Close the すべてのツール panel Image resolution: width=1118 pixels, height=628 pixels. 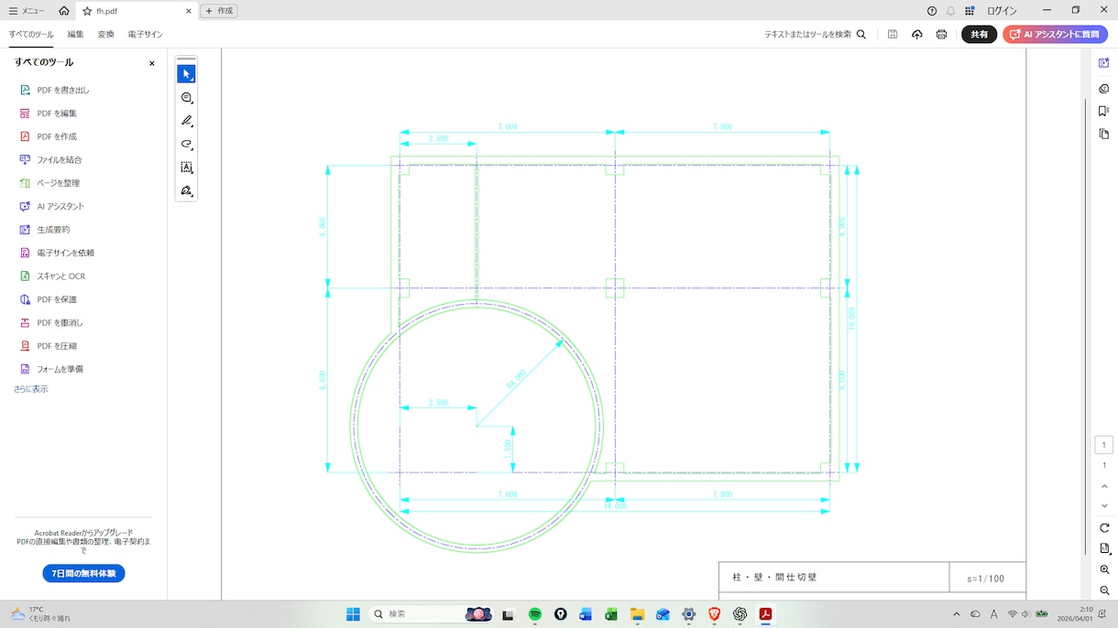(152, 63)
